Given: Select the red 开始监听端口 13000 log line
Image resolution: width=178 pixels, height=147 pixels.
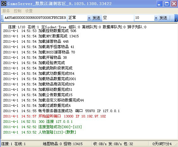Looking at the screenshot, I should 55,116.
